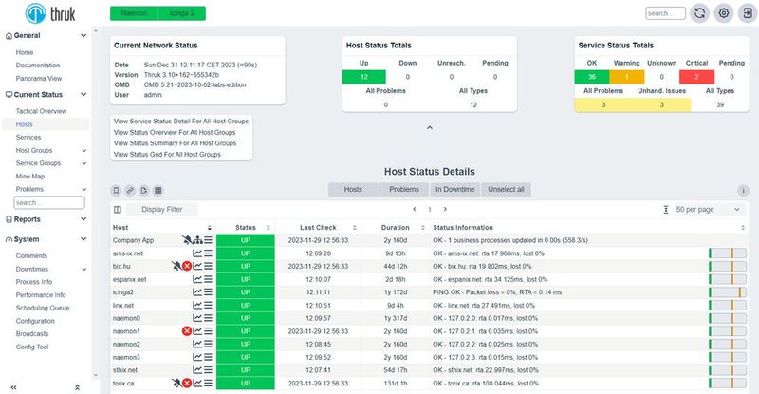759x394 pixels.
Task: Click the red acknowledged icon for naemon1
Action: click(187, 331)
